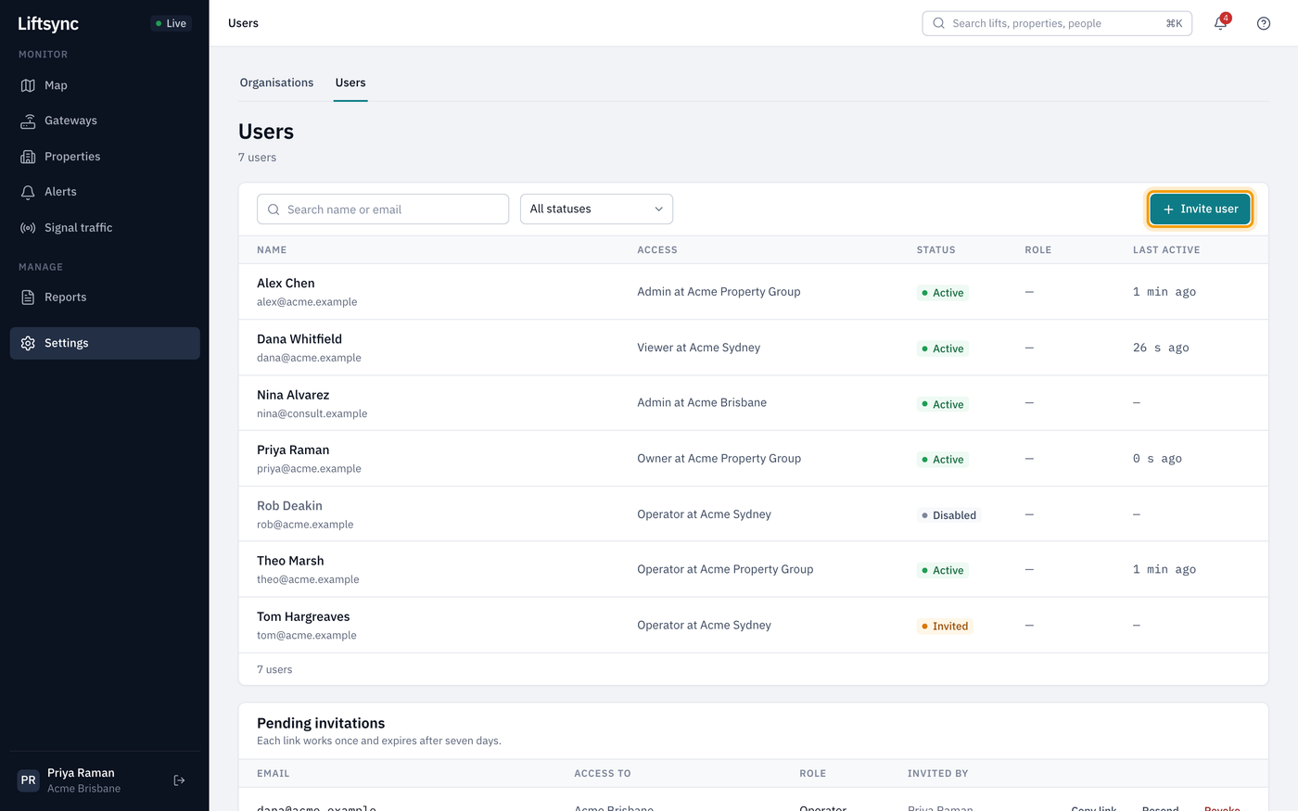Click the log out icon beside Priya Raman
The width and height of the screenshot is (1298, 811).
[x=180, y=780]
